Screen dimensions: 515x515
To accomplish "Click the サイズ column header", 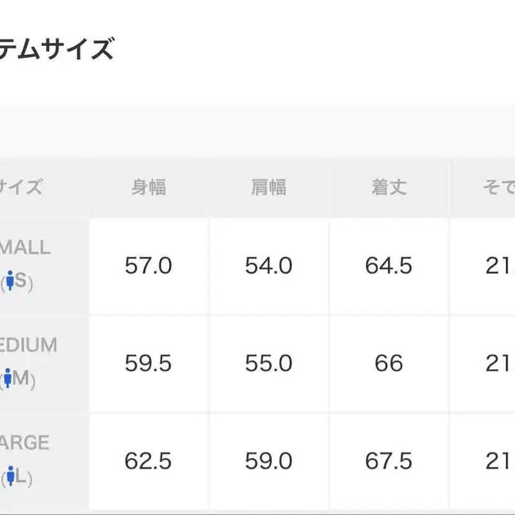I will pos(21,187).
